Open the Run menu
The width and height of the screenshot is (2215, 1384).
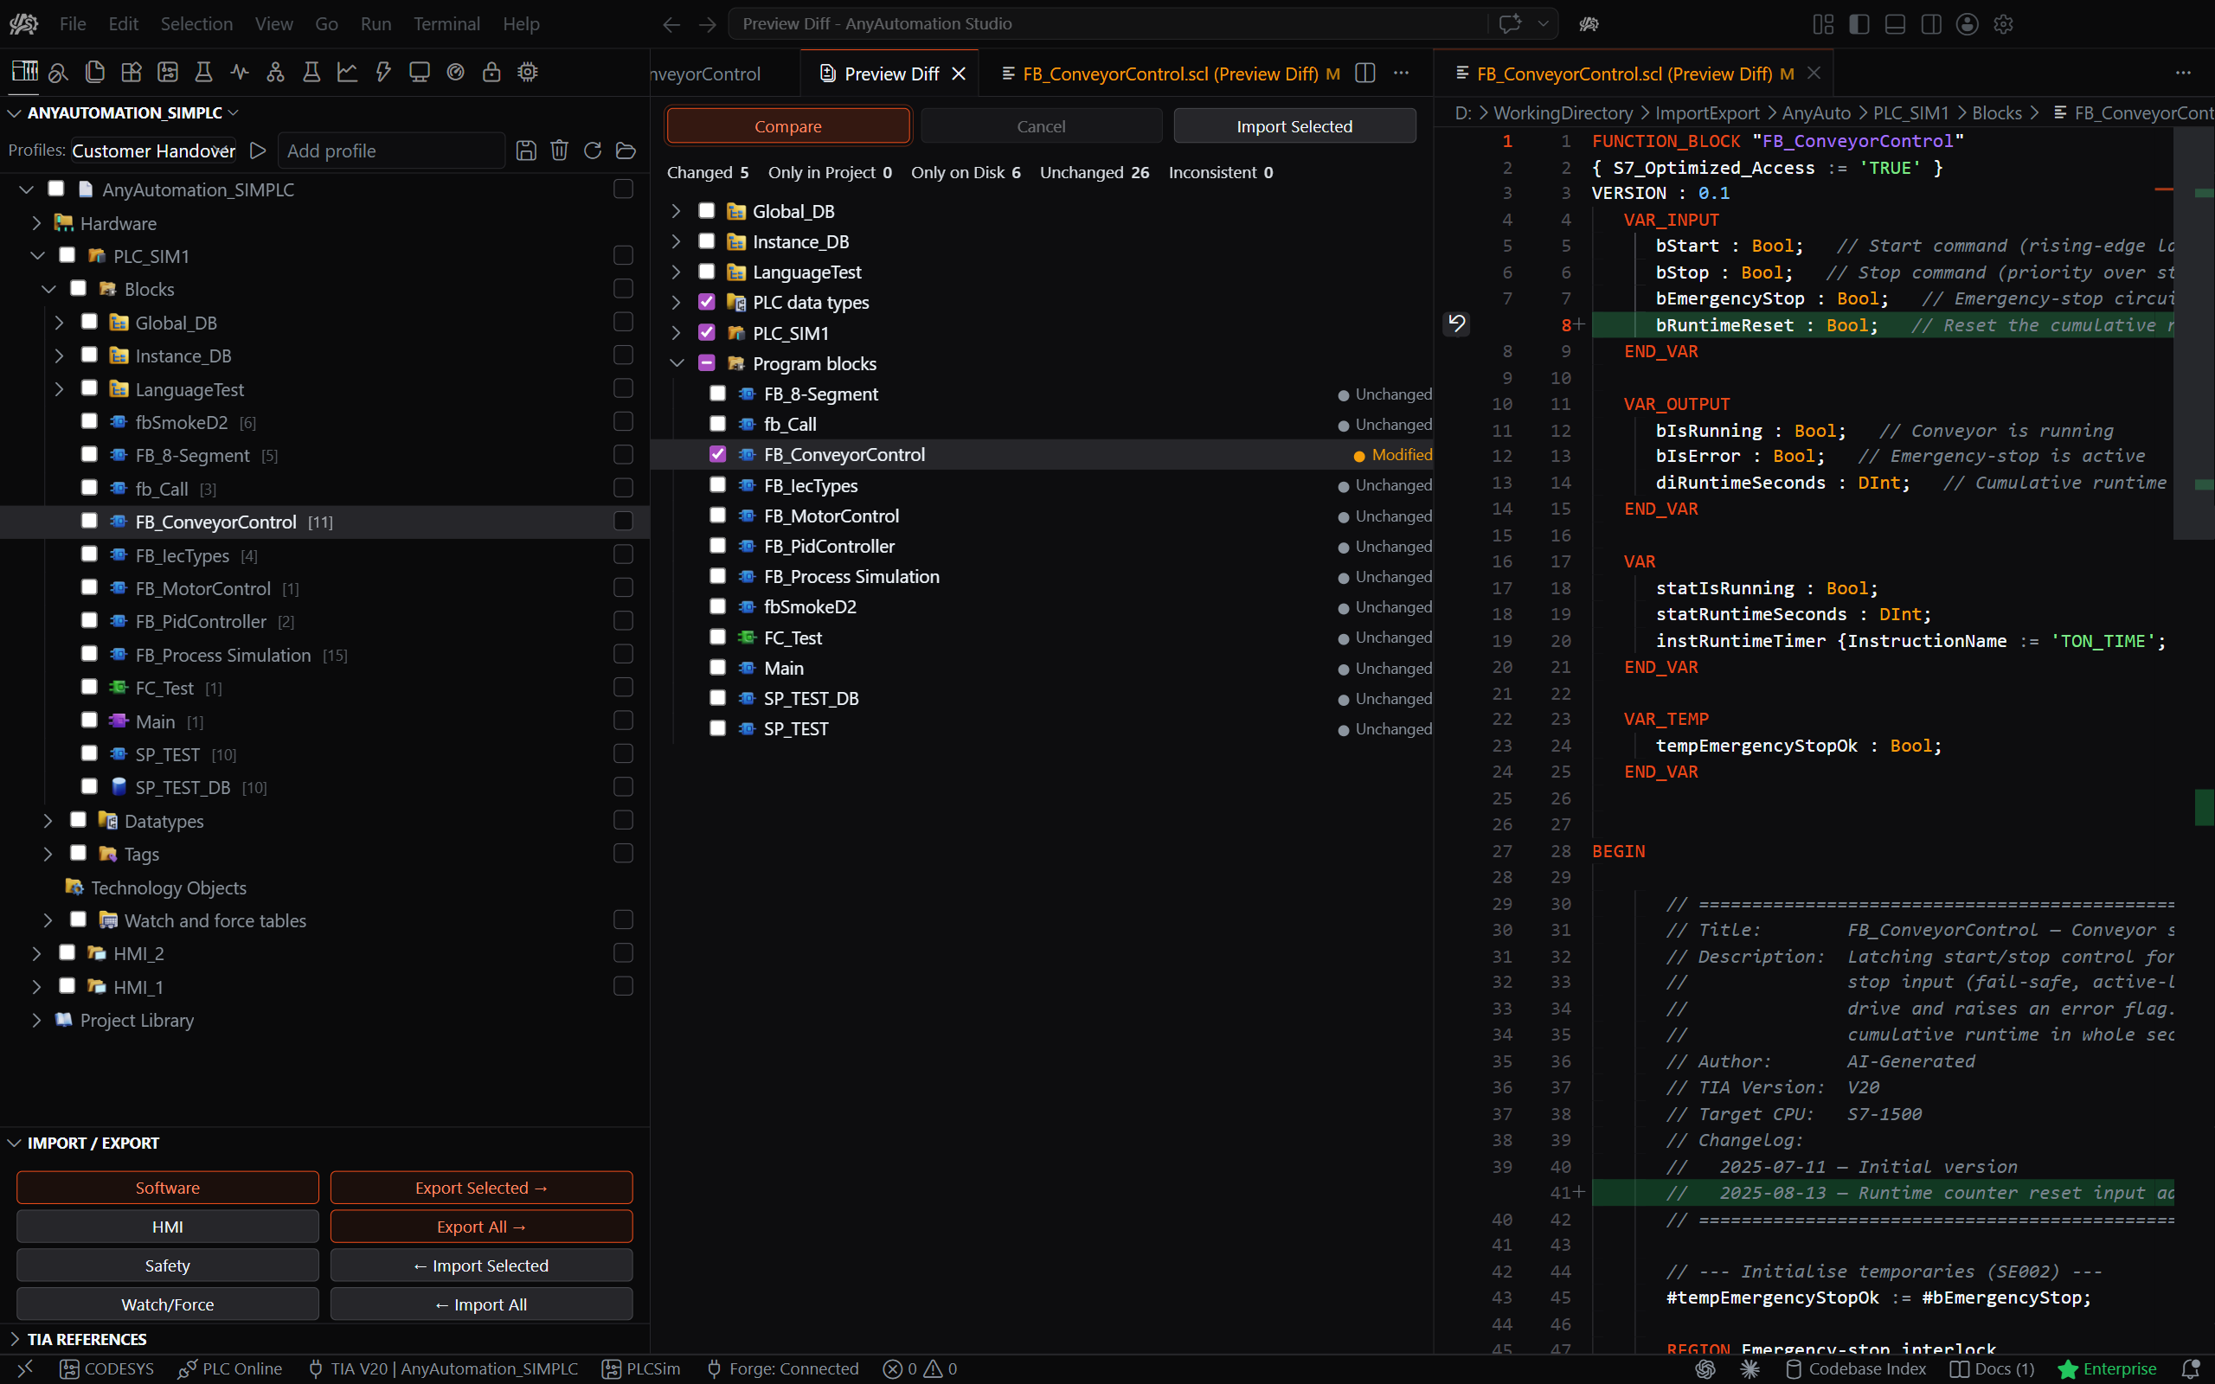pos(376,24)
